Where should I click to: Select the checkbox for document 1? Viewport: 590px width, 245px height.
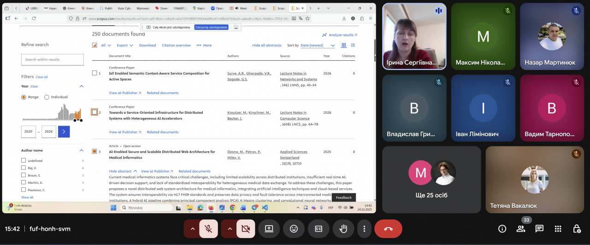pos(94,73)
